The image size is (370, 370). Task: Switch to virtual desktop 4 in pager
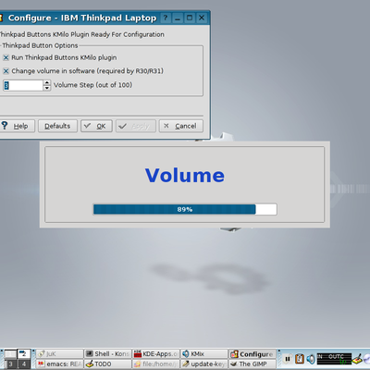point(23,364)
